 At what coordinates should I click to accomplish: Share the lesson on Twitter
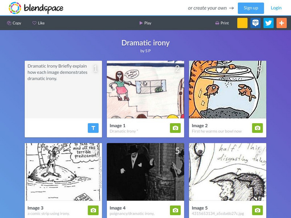coord(268,23)
